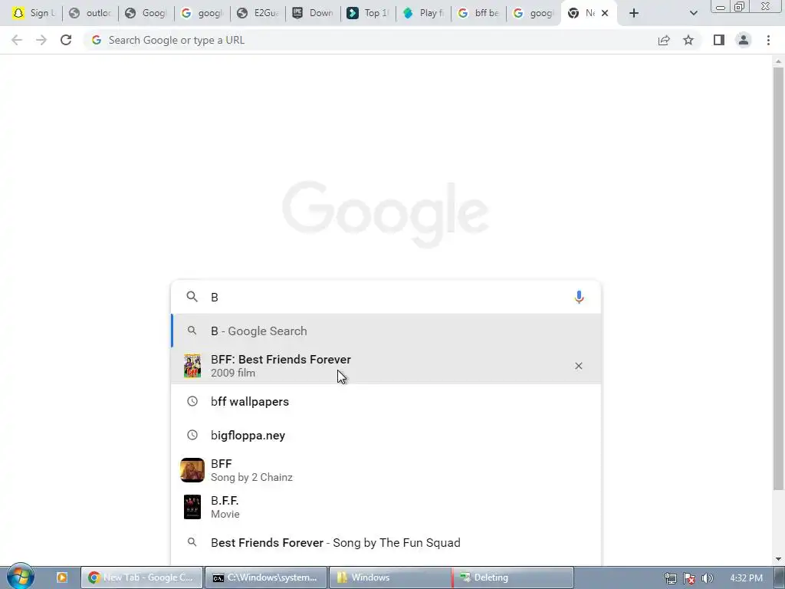Open the Windows Start orb
The image size is (785, 589).
[x=21, y=577]
